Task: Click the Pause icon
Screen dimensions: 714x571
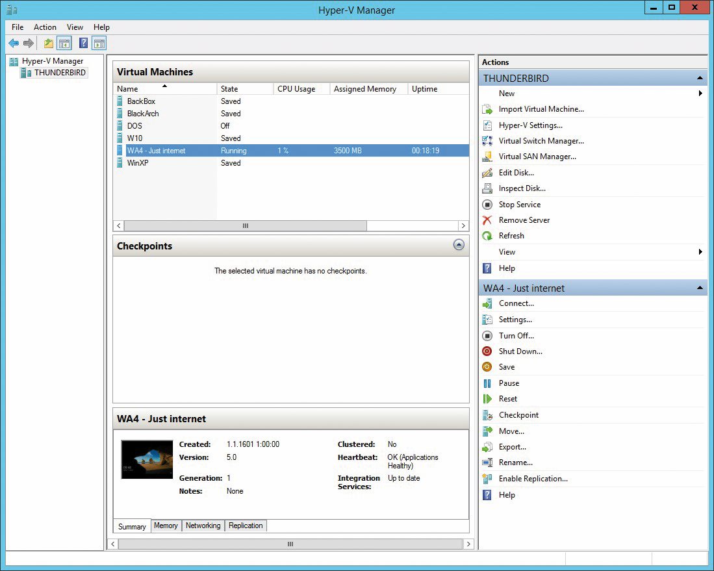Action: [x=487, y=383]
